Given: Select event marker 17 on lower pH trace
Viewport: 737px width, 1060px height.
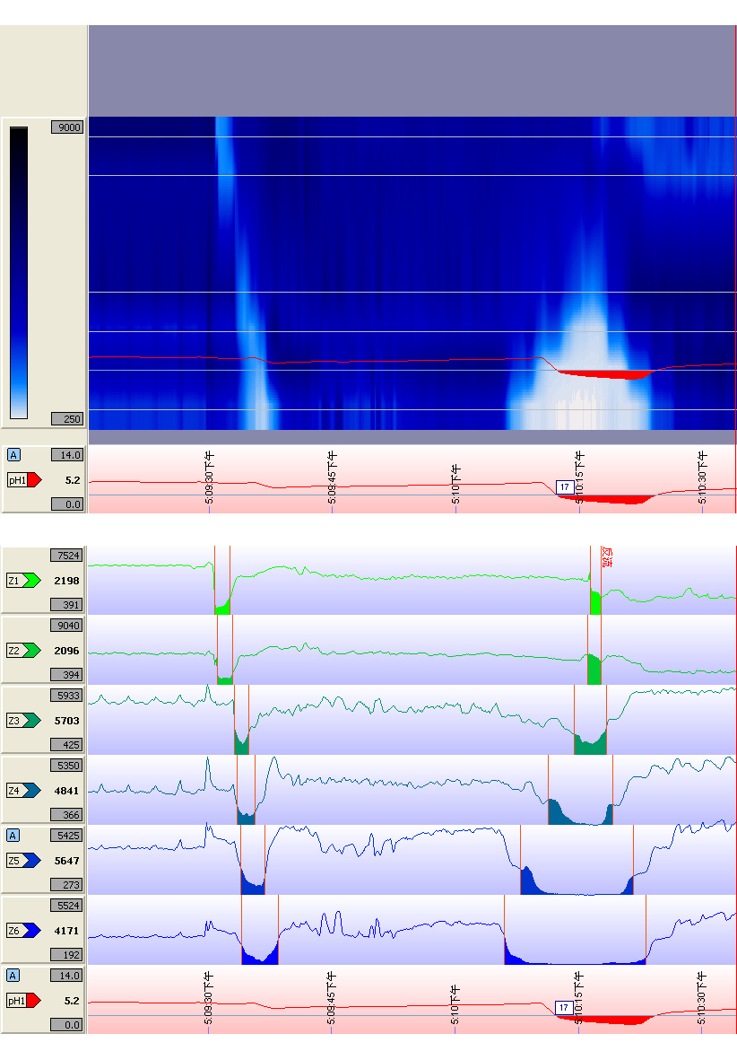Looking at the screenshot, I should [563, 1008].
